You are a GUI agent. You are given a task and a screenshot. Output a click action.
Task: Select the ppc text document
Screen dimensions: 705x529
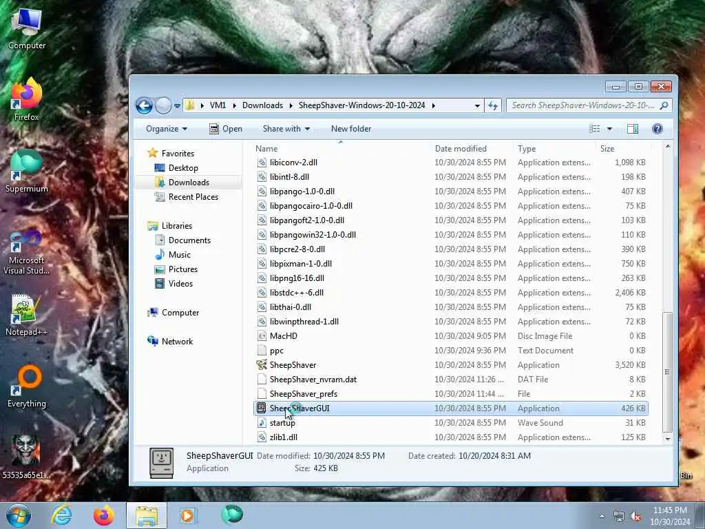tap(450, 351)
